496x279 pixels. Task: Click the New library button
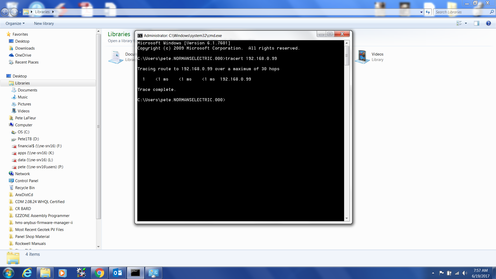tap(44, 23)
